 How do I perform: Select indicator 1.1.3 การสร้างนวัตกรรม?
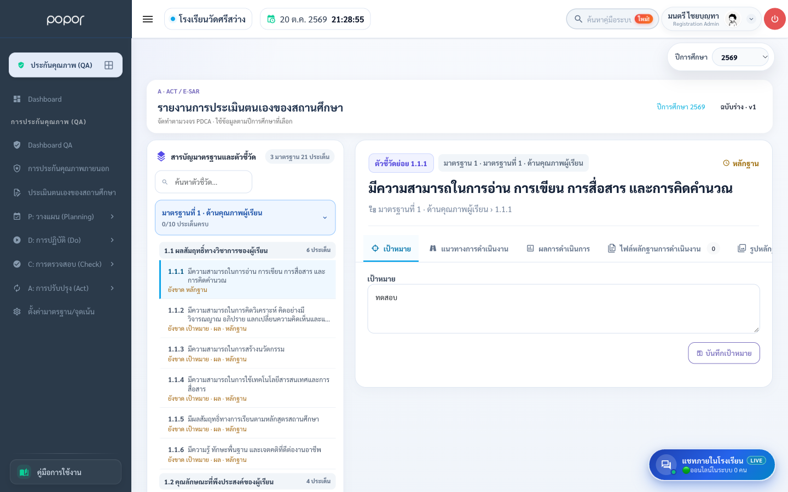[x=247, y=353]
